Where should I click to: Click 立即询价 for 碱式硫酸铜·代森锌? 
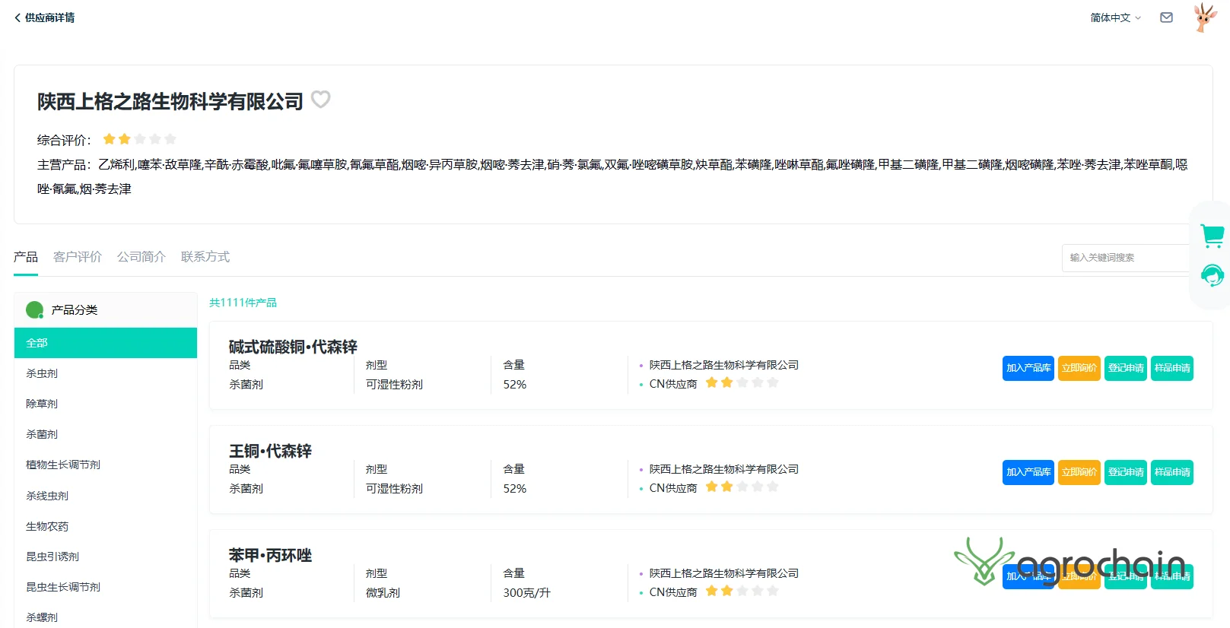click(1079, 368)
